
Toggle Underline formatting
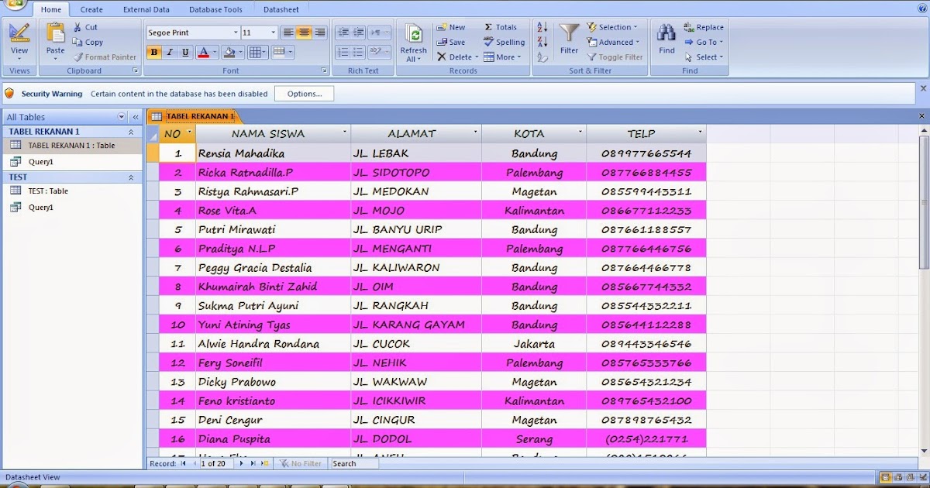185,53
